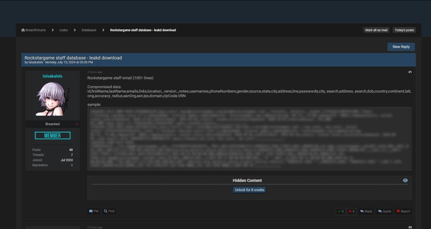Image resolution: width=431 pixels, height=229 pixels.
Task: Click the New Reply button
Action: (401, 47)
